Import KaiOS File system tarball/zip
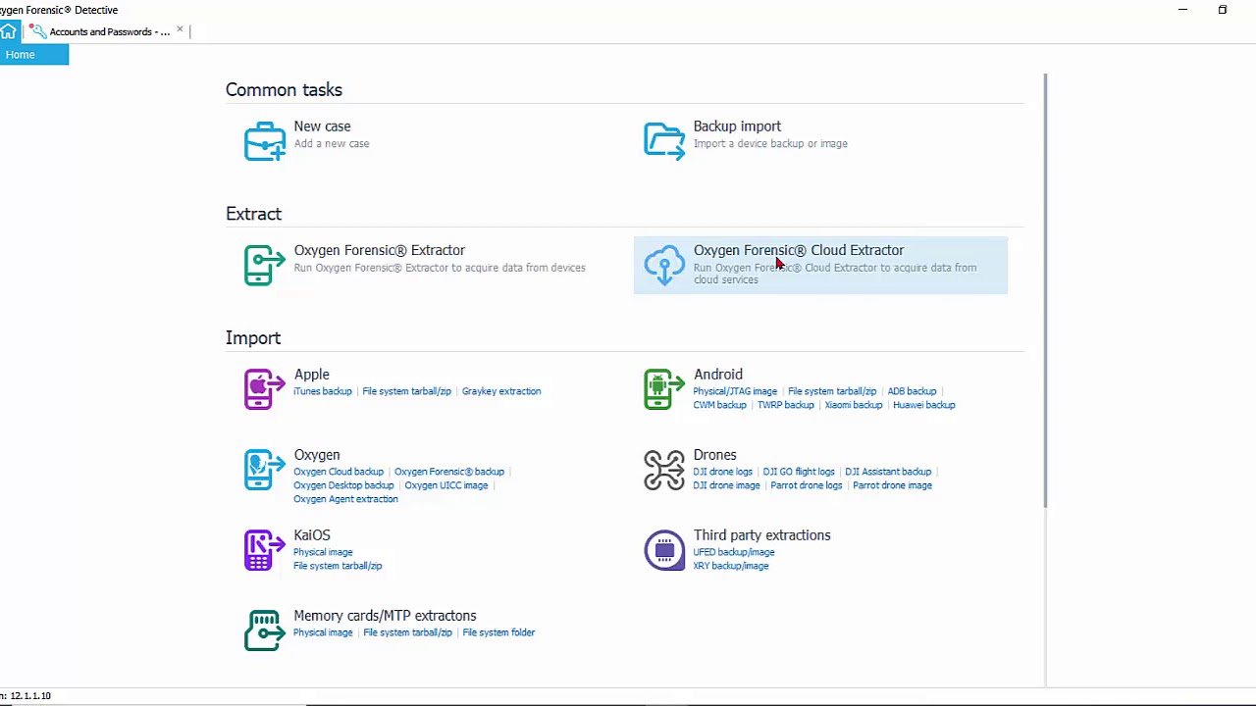Image resolution: width=1256 pixels, height=706 pixels. [338, 566]
